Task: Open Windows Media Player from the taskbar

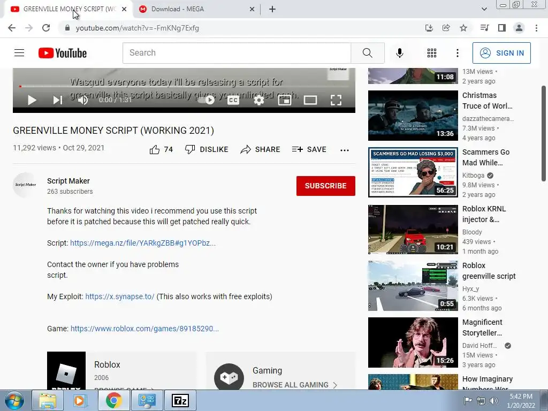Action: click(x=80, y=400)
